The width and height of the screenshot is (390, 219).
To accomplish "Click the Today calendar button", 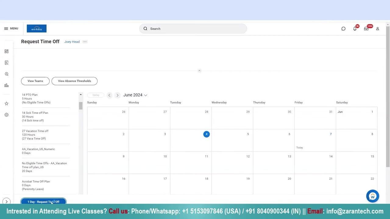I will click(x=96, y=95).
